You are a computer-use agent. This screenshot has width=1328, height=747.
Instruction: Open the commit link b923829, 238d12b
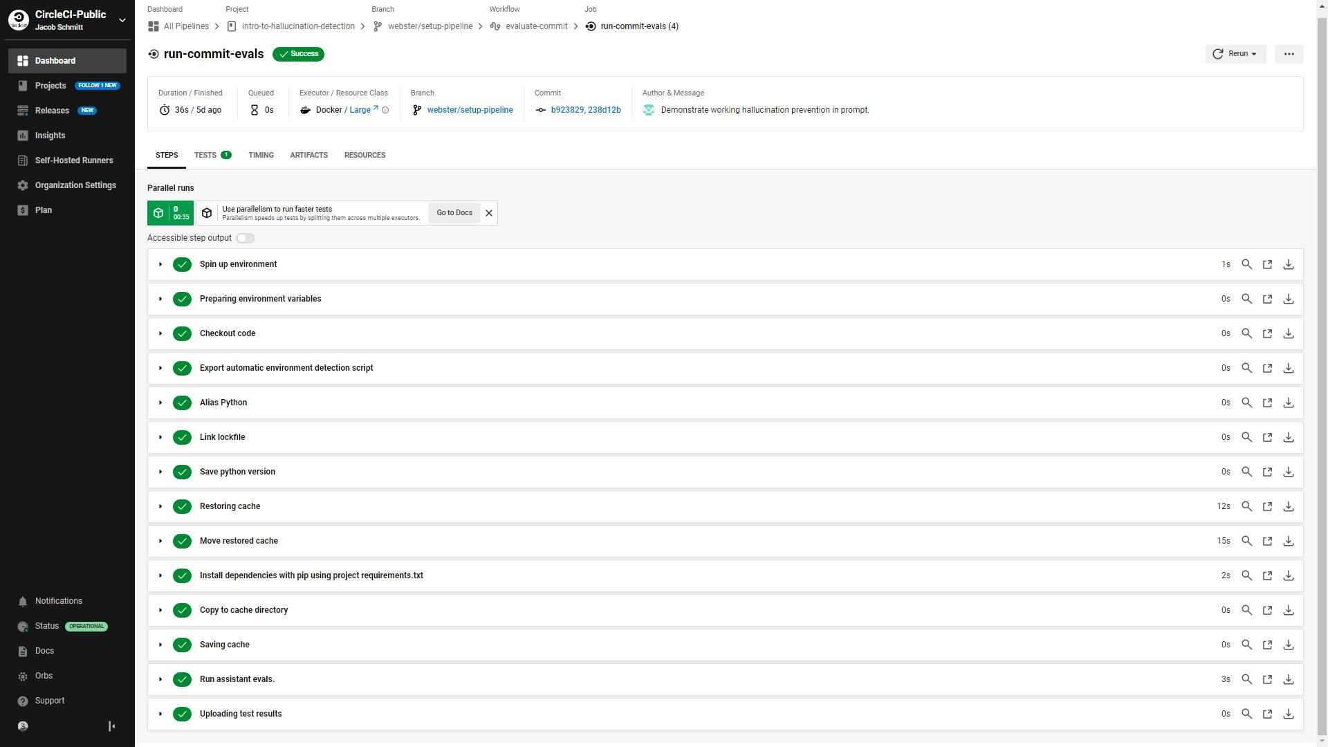point(585,109)
